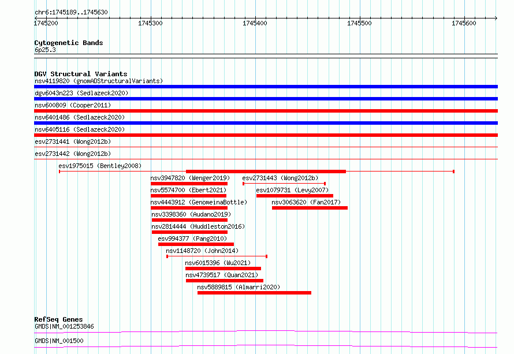Click the blue bar under nsv6401486

coord(266,123)
